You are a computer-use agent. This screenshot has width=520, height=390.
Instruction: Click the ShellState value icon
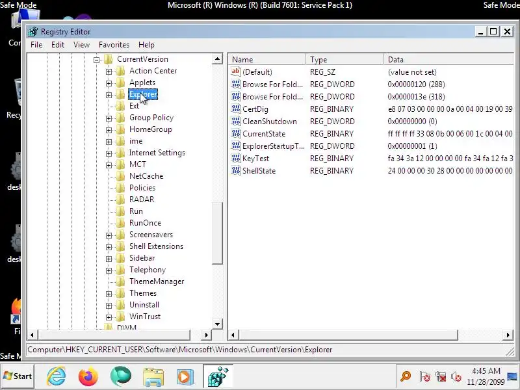click(x=236, y=170)
